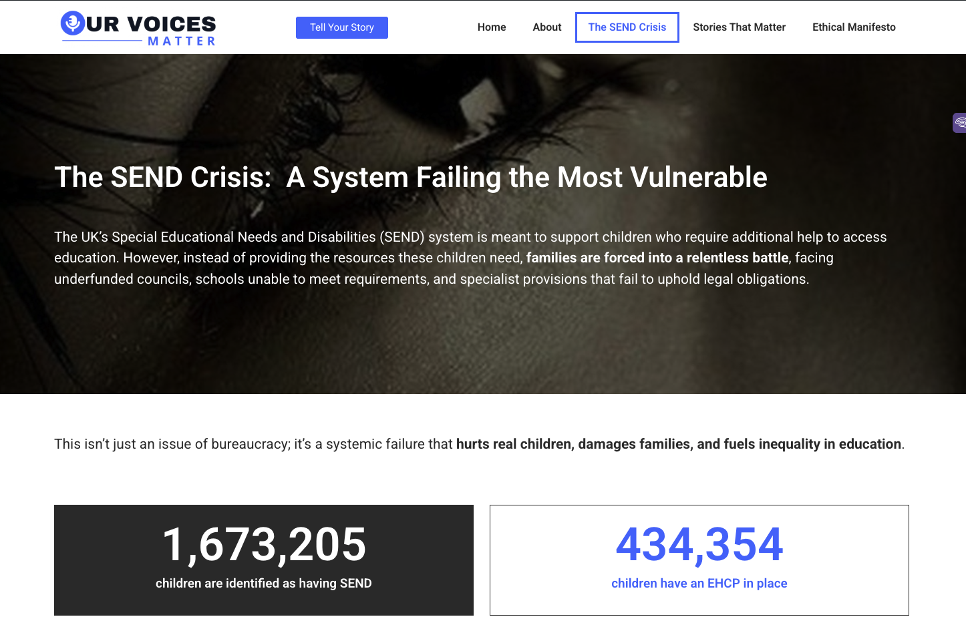The height and width of the screenshot is (641, 966).
Task: Click the 'This isn't just an issue' sentence
Action: coord(254,445)
